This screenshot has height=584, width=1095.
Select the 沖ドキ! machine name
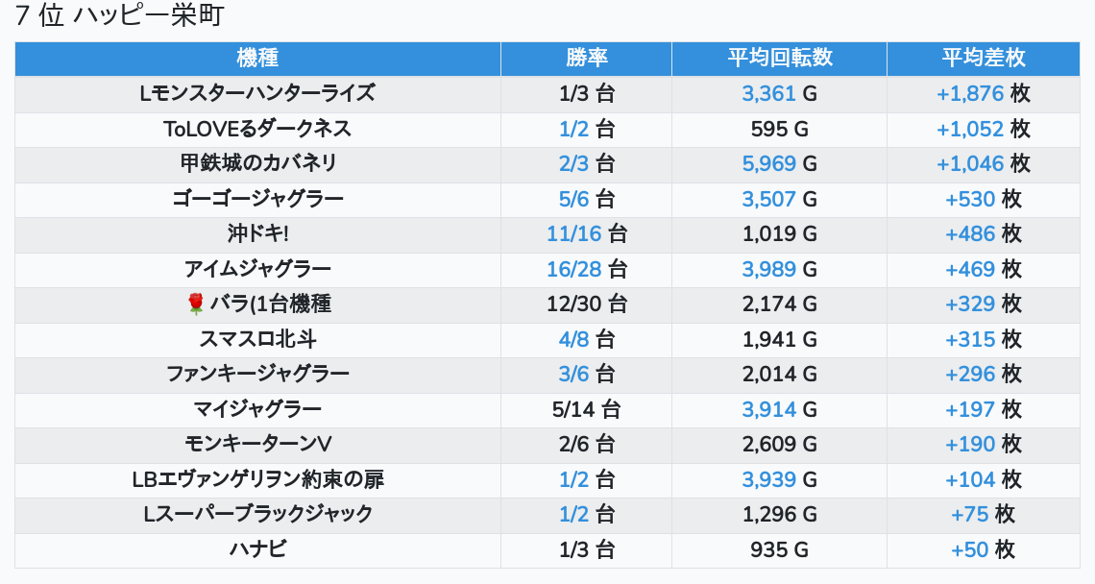(x=257, y=234)
